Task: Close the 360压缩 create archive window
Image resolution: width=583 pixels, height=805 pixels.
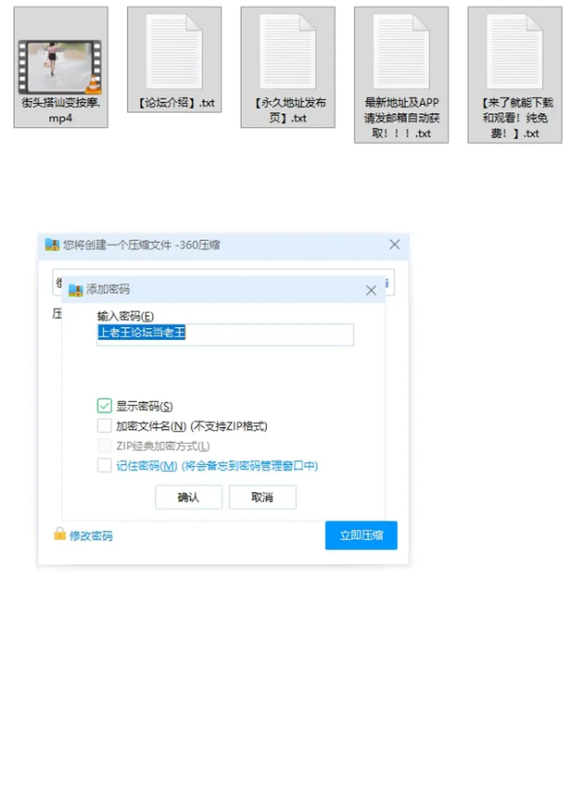Action: (395, 244)
